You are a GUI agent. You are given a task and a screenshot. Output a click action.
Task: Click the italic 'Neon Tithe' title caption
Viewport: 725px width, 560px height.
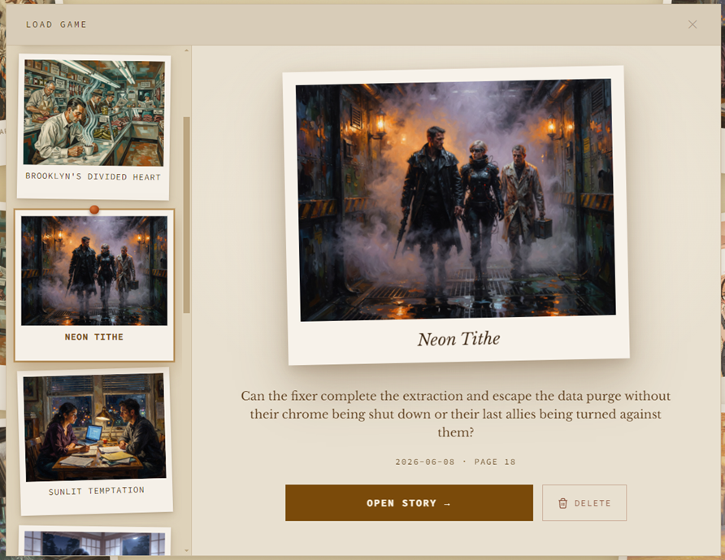point(458,339)
